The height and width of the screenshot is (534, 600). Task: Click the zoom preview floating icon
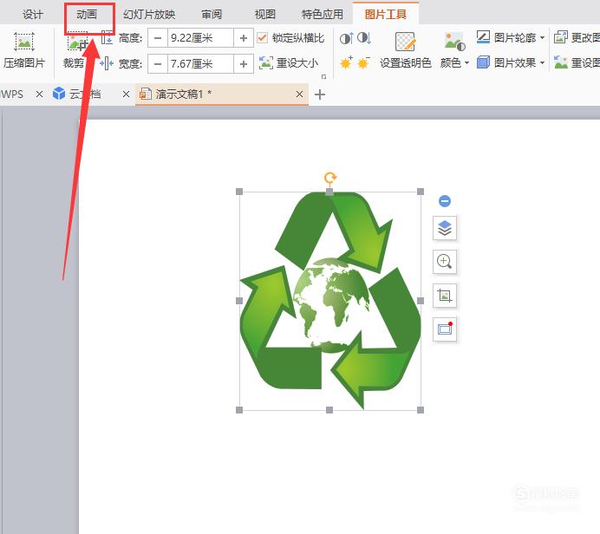[445, 262]
